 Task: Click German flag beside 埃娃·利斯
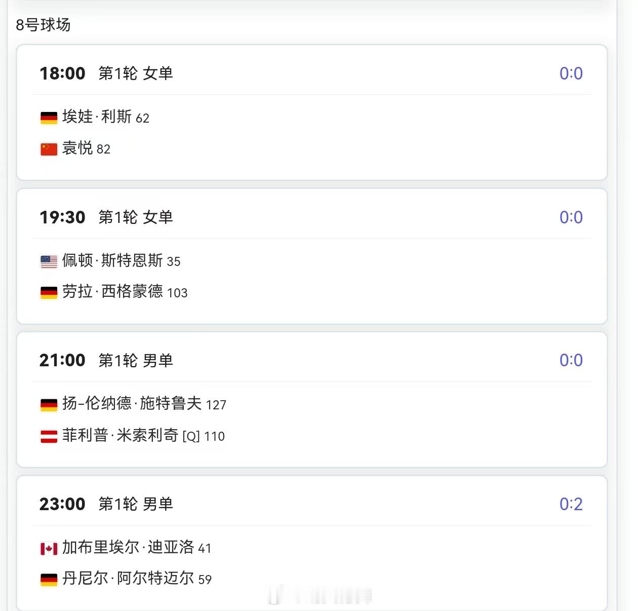(49, 118)
